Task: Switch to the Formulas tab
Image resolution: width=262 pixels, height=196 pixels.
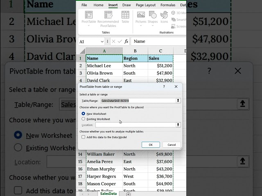Action: [168, 5]
